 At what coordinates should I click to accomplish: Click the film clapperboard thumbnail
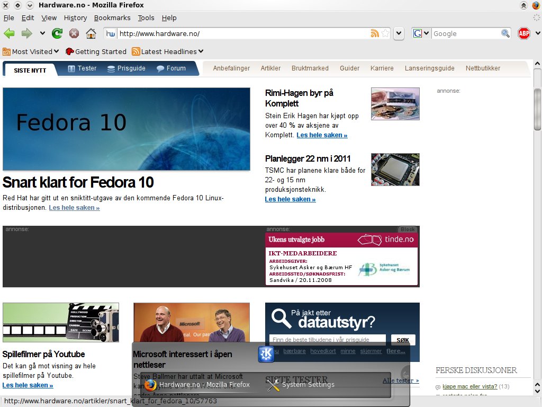click(x=61, y=323)
